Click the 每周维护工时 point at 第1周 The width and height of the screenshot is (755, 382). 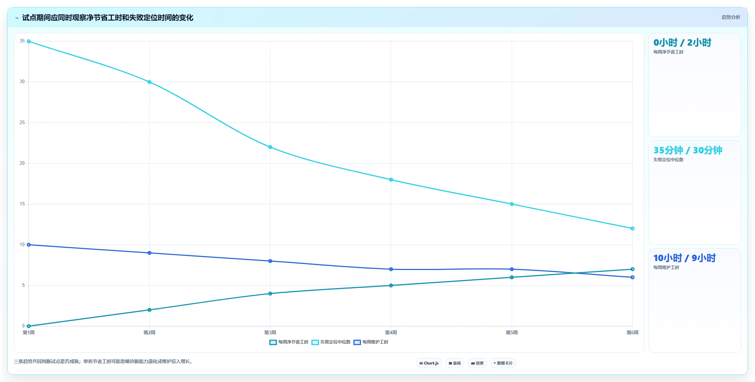click(29, 245)
